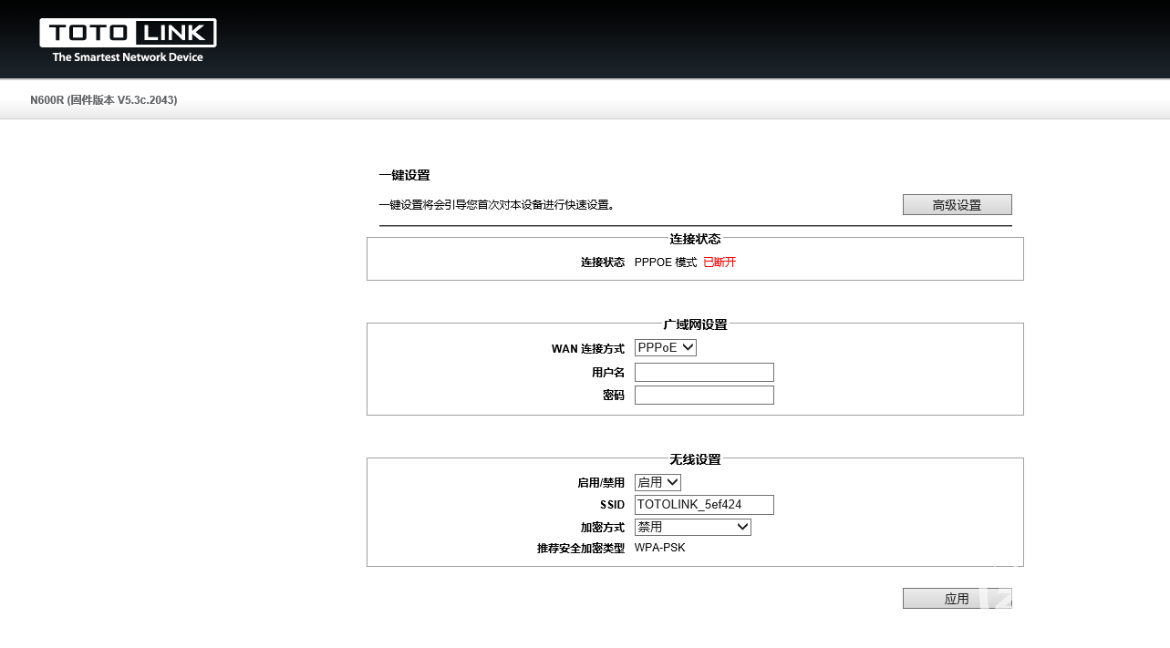This screenshot has width=1170, height=648.
Task: Select the 一键设置 heading
Action: [404, 175]
